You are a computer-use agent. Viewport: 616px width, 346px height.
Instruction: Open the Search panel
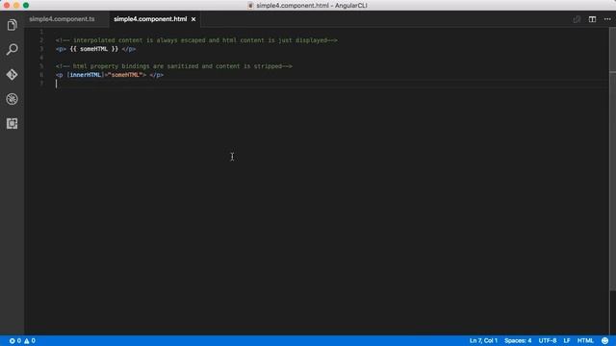tap(12, 49)
